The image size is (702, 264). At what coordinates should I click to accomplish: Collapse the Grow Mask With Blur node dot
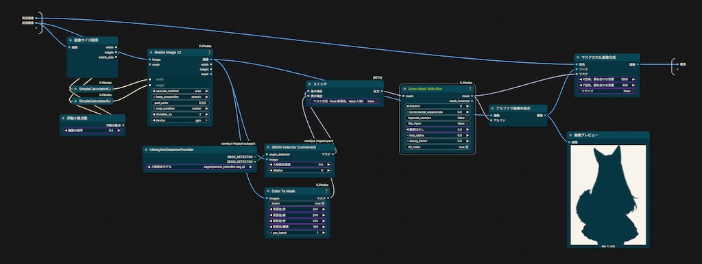point(404,88)
